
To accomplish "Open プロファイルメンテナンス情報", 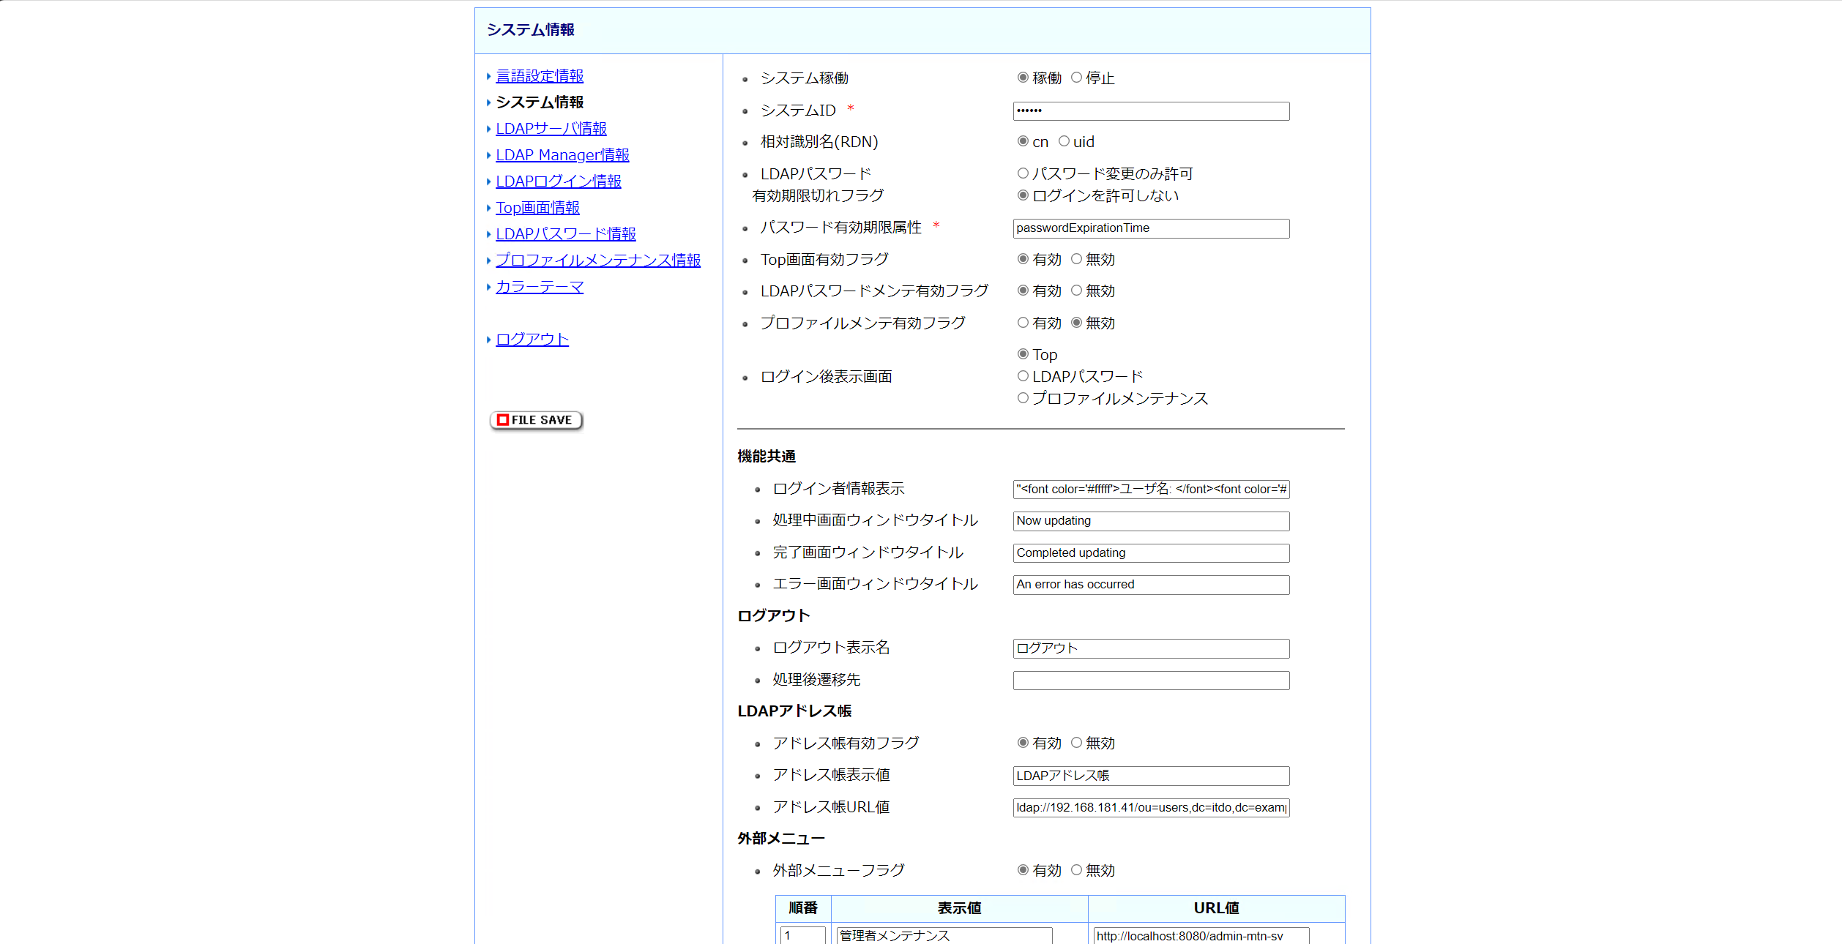I will pos(598,260).
